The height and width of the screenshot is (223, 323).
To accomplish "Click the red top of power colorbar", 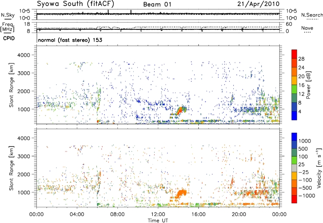I will point(294,54).
